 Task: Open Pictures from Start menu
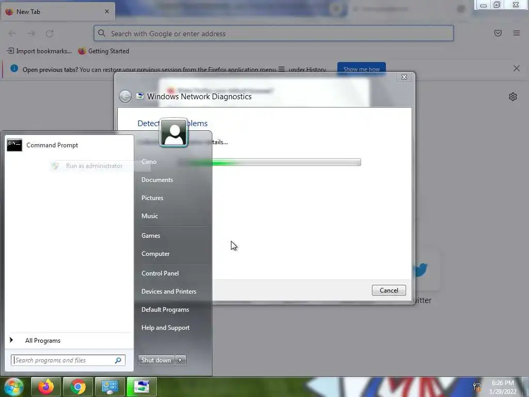click(x=152, y=198)
